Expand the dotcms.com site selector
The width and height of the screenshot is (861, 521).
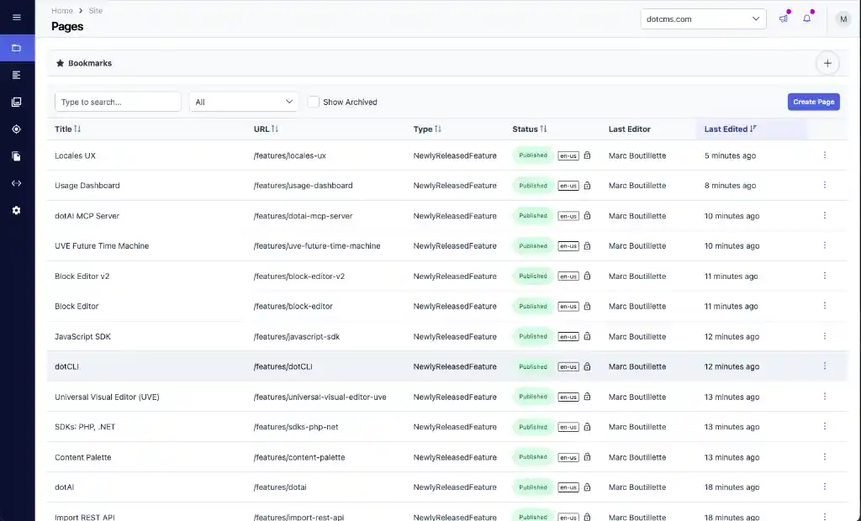point(703,18)
